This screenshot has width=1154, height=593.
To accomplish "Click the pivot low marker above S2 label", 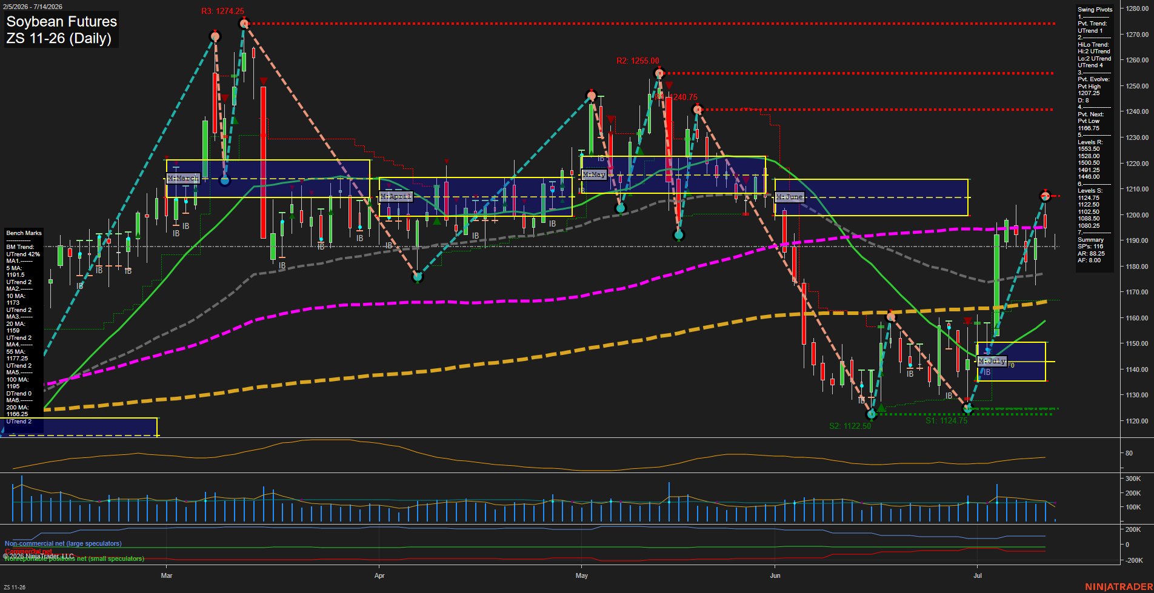I will point(872,415).
